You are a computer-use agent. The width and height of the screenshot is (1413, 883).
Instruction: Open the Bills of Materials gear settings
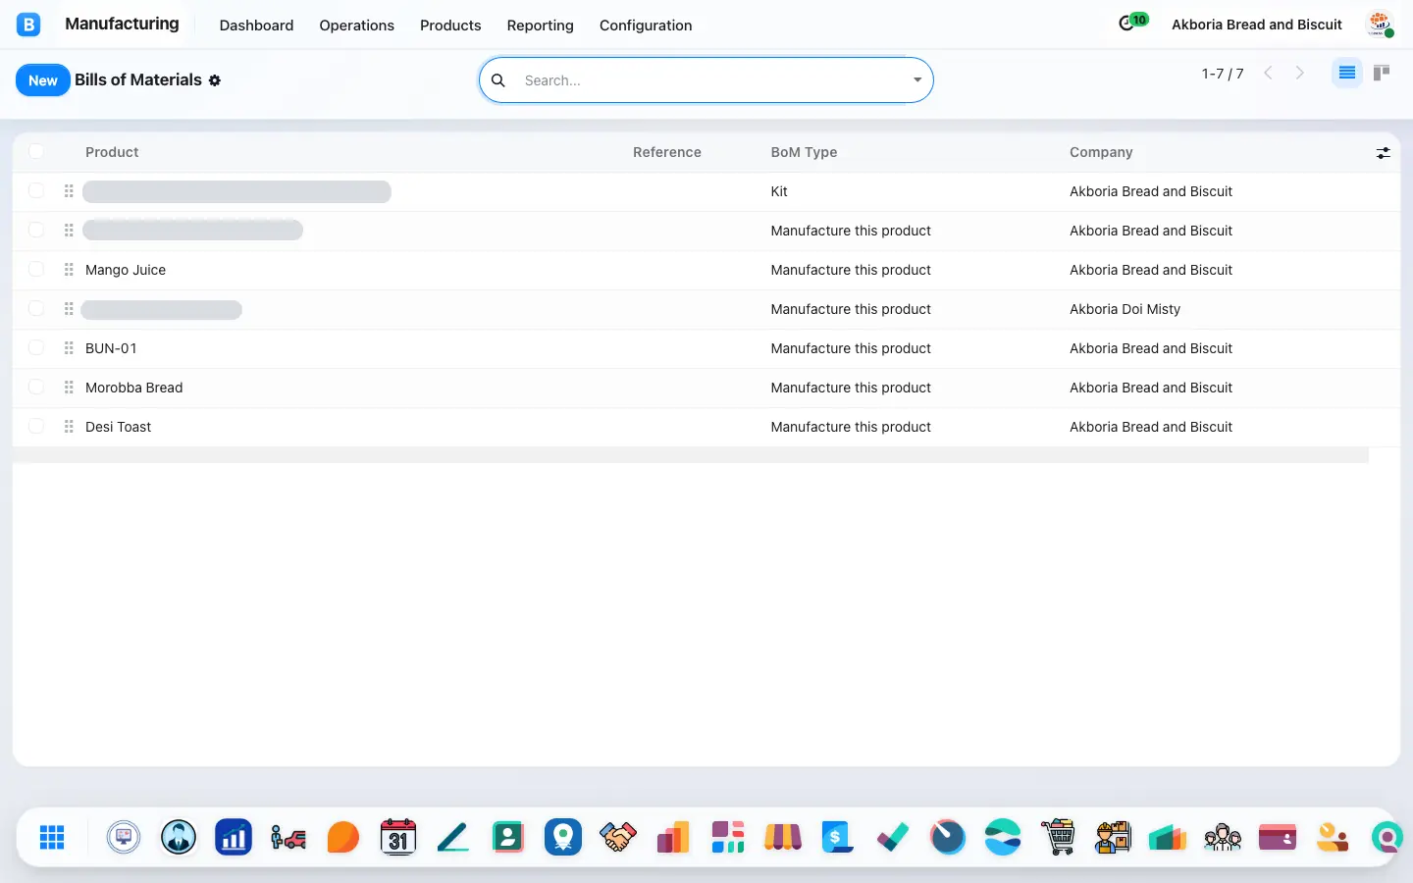pos(215,80)
